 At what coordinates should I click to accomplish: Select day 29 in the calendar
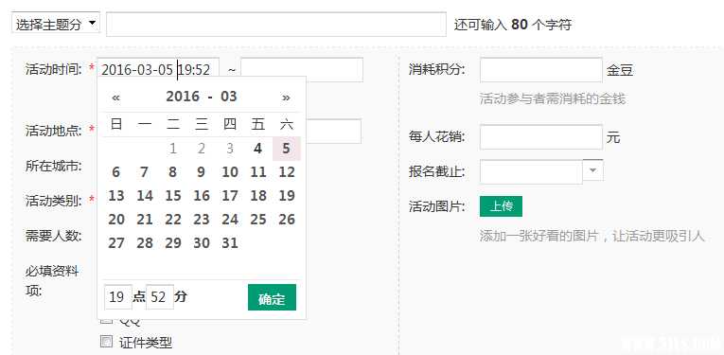tap(173, 243)
